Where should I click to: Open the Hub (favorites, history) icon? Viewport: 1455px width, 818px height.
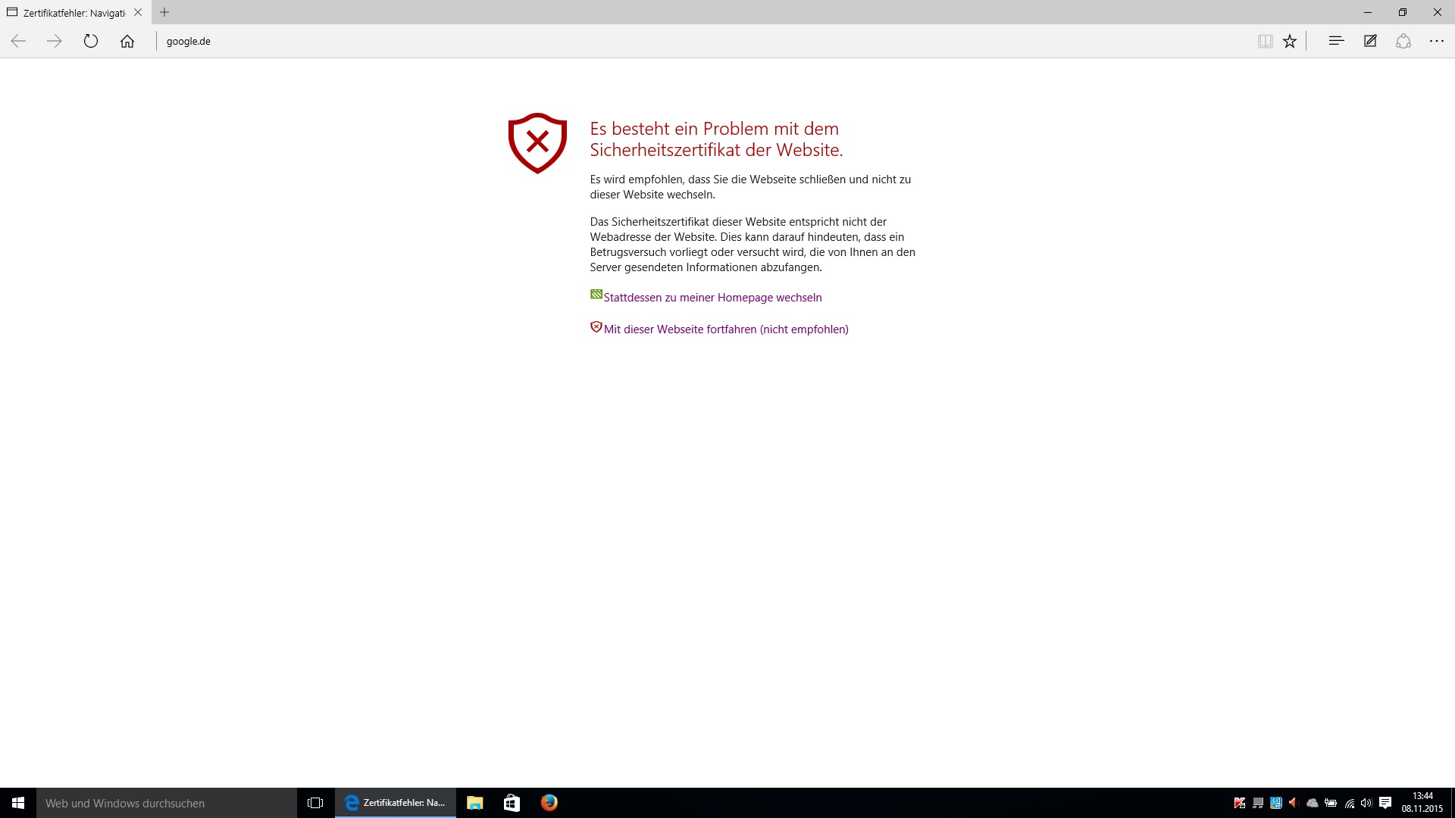(1336, 41)
